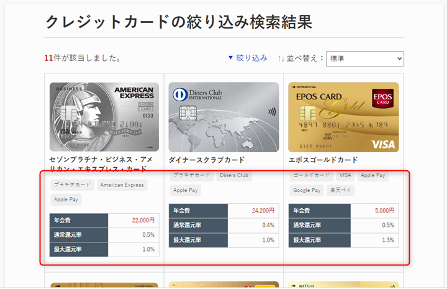Screen dimensions: 447x289
Task: Open the エポスゴールドカード title link
Action: point(323,160)
